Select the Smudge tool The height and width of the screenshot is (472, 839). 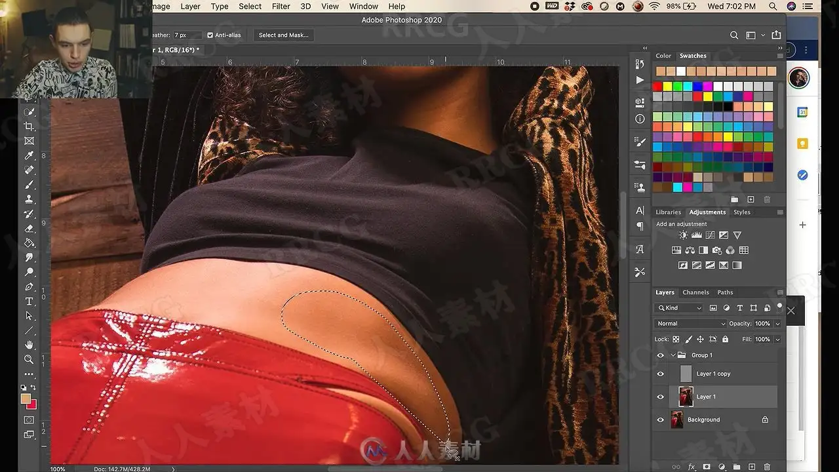[29, 257]
